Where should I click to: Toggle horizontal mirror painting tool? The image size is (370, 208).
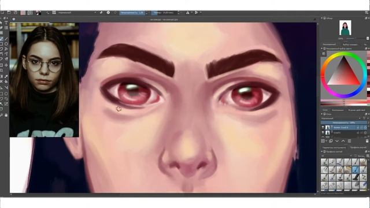(x=187, y=13)
